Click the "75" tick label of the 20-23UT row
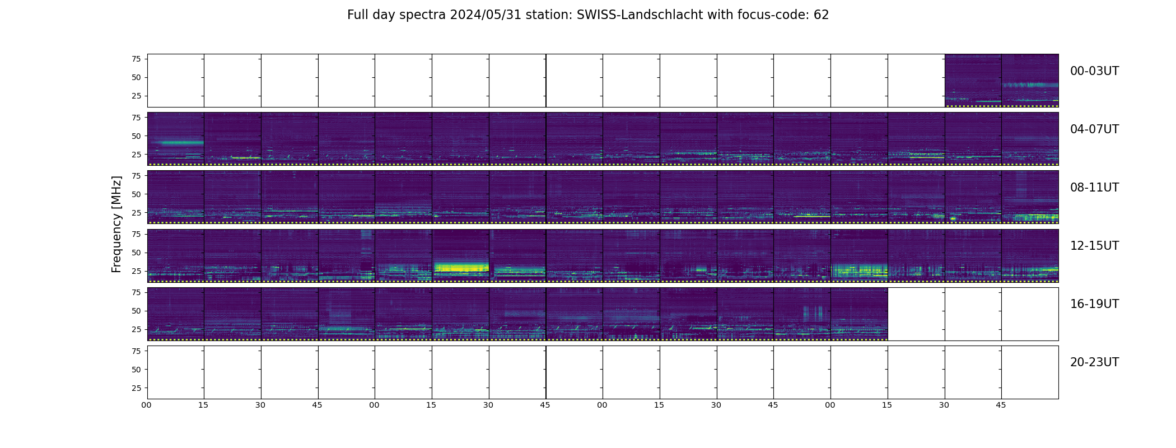Image resolution: width=1176 pixels, height=448 pixels. click(136, 351)
